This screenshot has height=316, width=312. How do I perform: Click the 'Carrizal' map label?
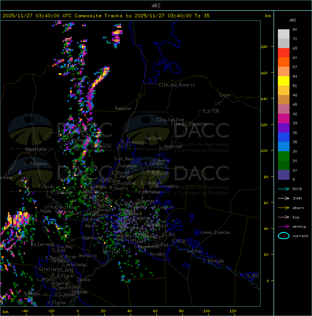tap(111, 251)
